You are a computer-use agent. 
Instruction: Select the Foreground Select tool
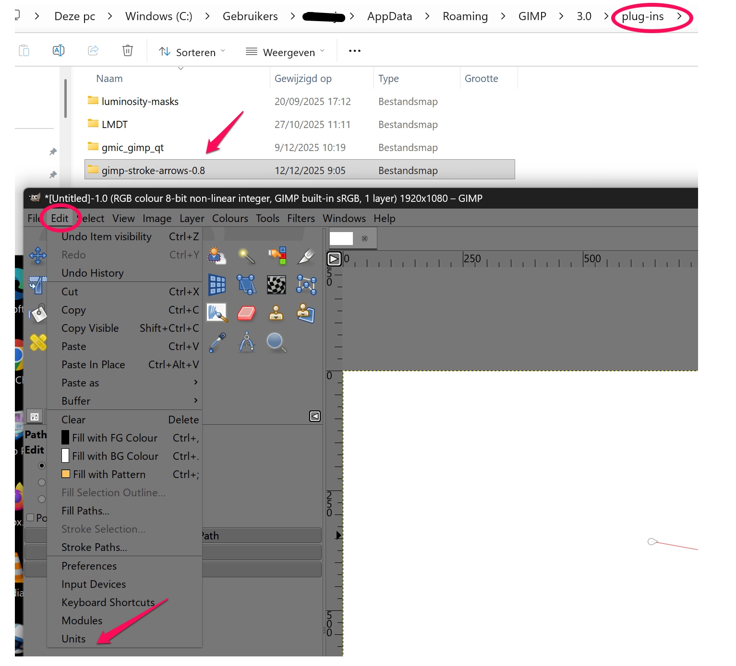[217, 256]
